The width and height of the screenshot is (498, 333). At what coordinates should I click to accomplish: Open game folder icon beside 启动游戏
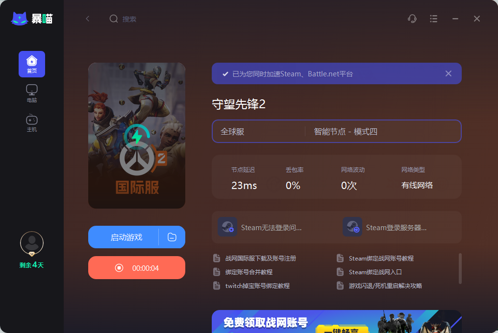(x=172, y=237)
